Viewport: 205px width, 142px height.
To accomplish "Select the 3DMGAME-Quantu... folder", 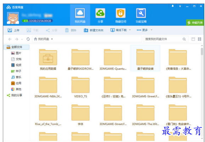I will [x=113, y=59].
